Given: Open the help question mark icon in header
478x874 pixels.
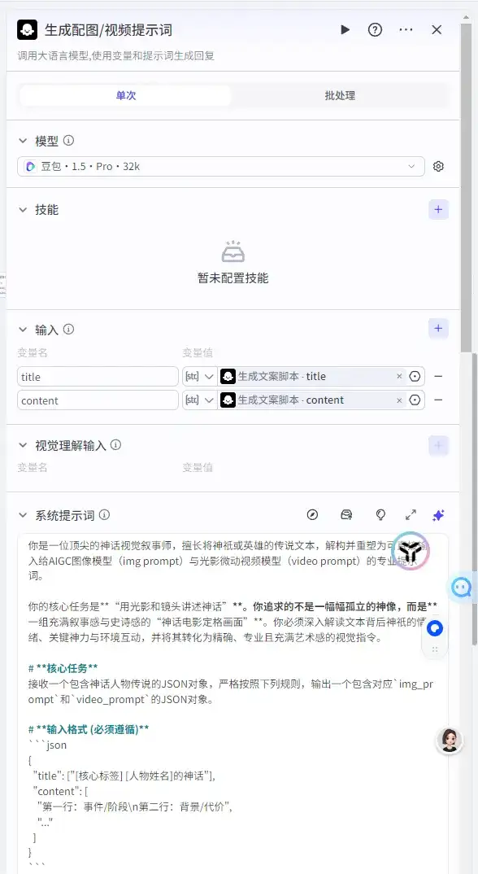Looking at the screenshot, I should point(375,29).
